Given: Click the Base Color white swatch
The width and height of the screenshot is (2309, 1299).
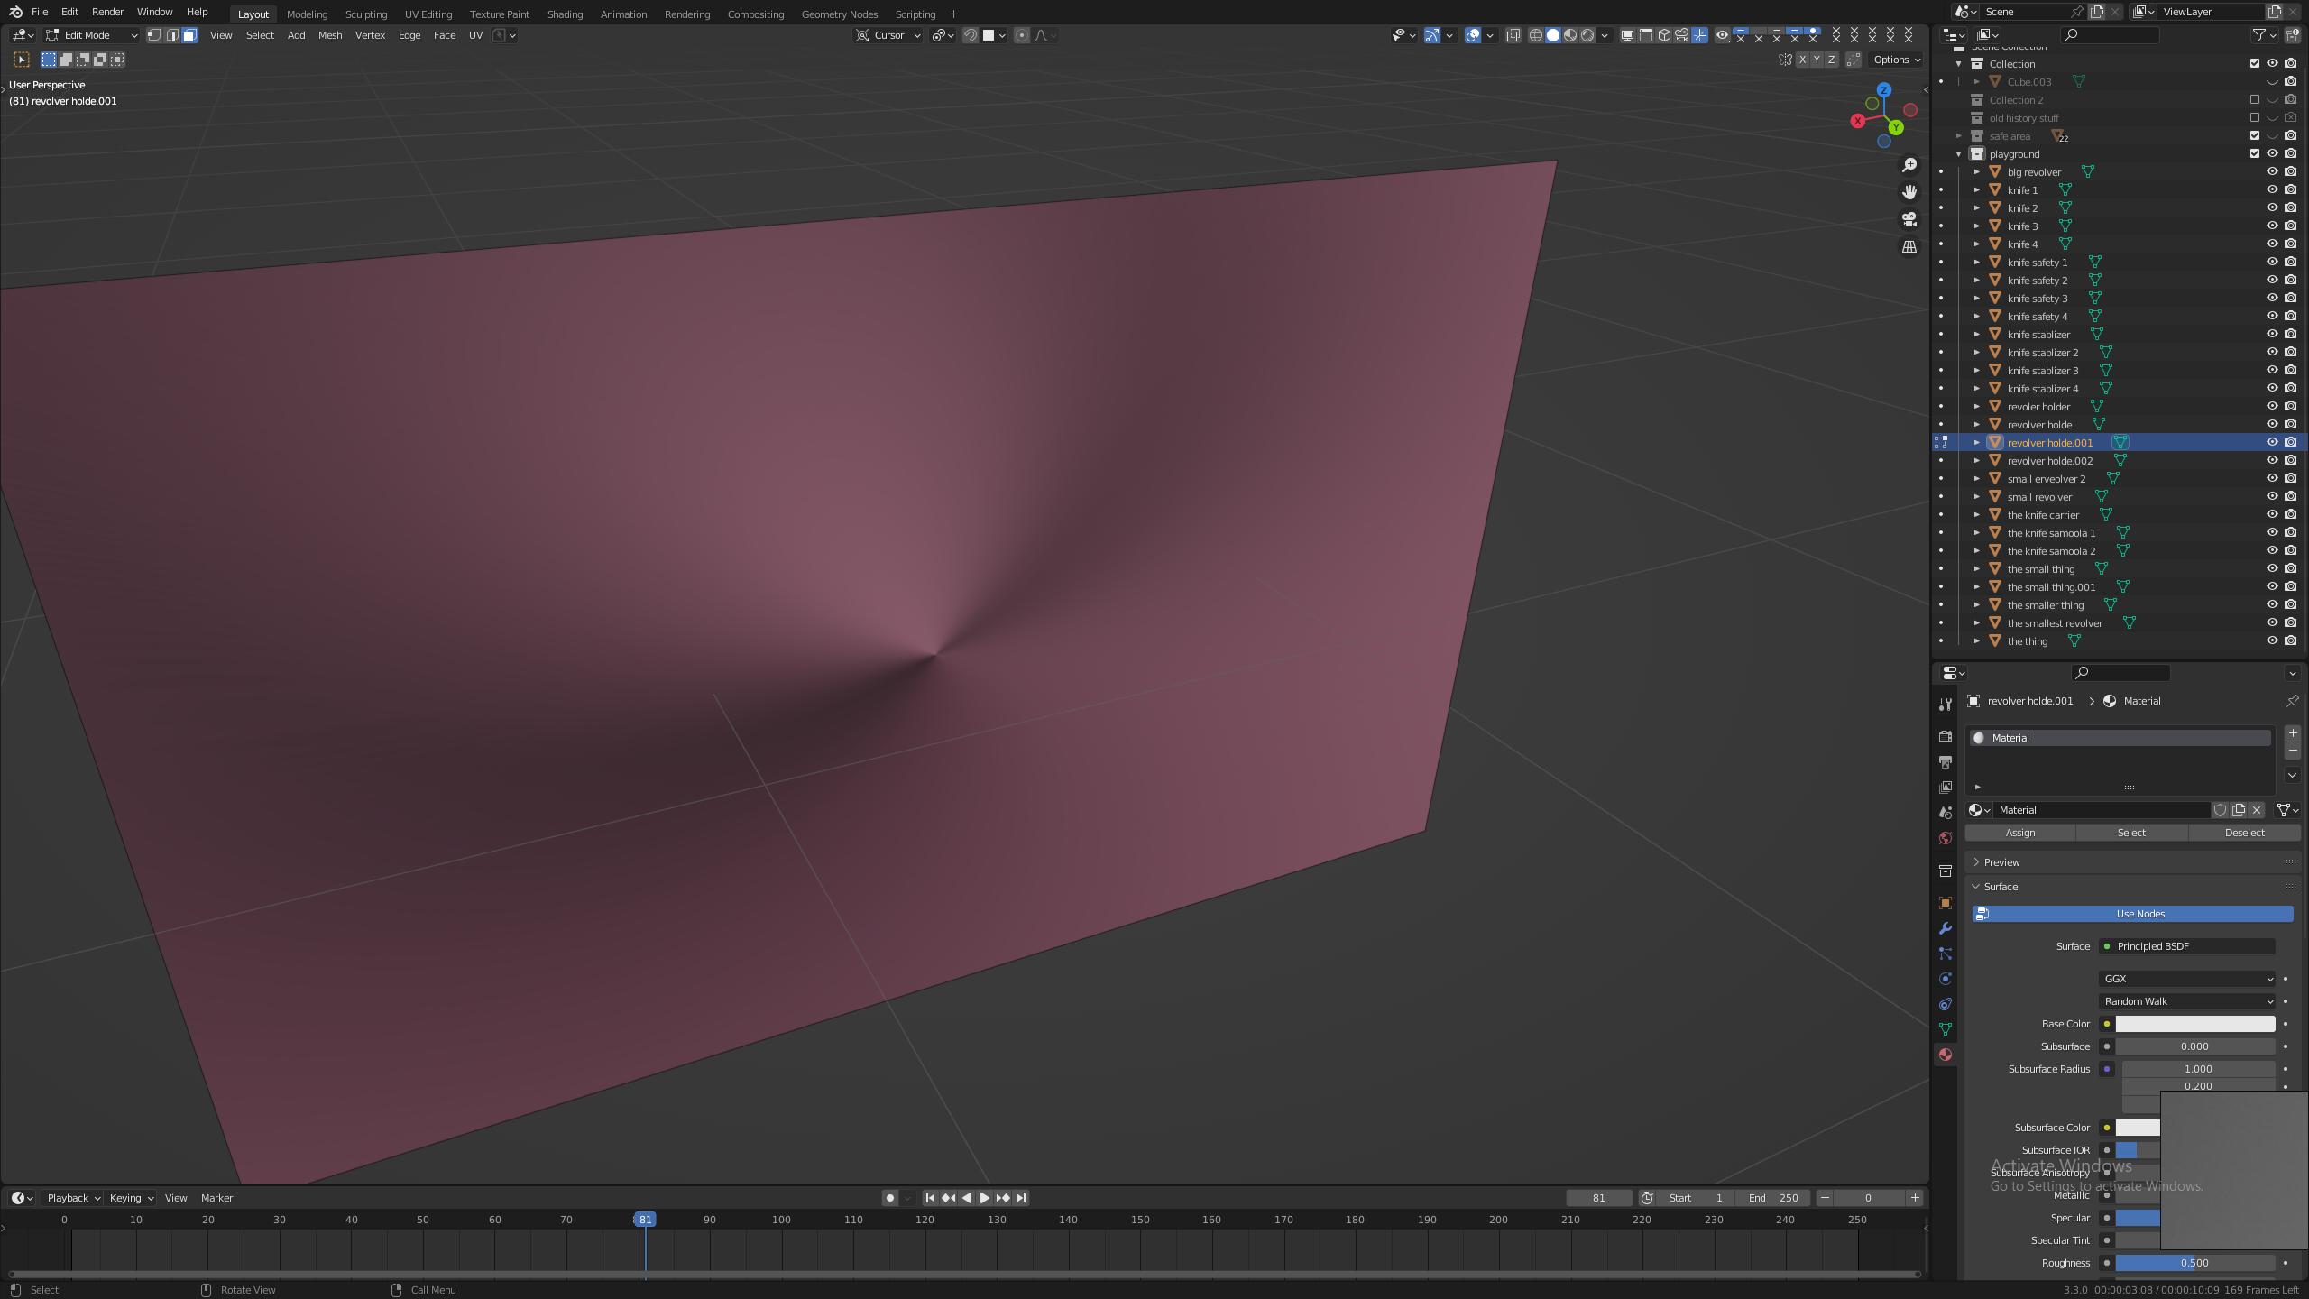Looking at the screenshot, I should point(2196,1023).
